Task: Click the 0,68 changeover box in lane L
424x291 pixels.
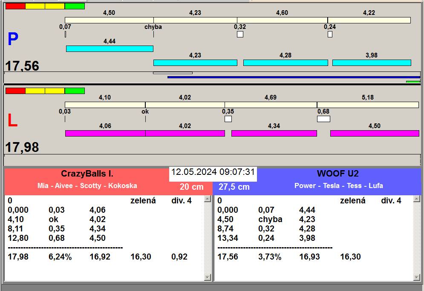Action: tap(323, 119)
